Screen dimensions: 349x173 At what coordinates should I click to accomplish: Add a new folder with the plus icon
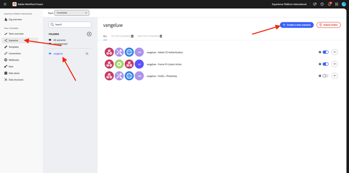click(x=89, y=34)
